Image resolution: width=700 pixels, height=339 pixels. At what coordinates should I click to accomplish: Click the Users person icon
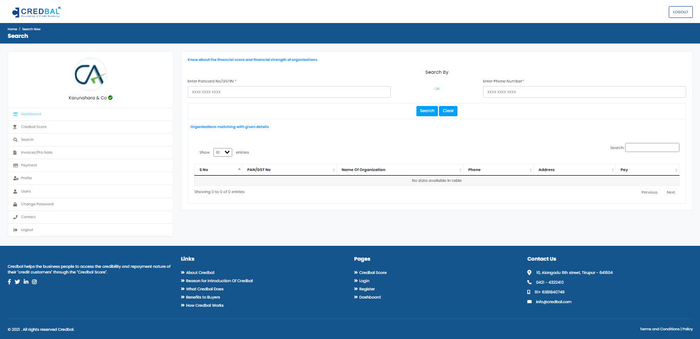pyautogui.click(x=15, y=192)
